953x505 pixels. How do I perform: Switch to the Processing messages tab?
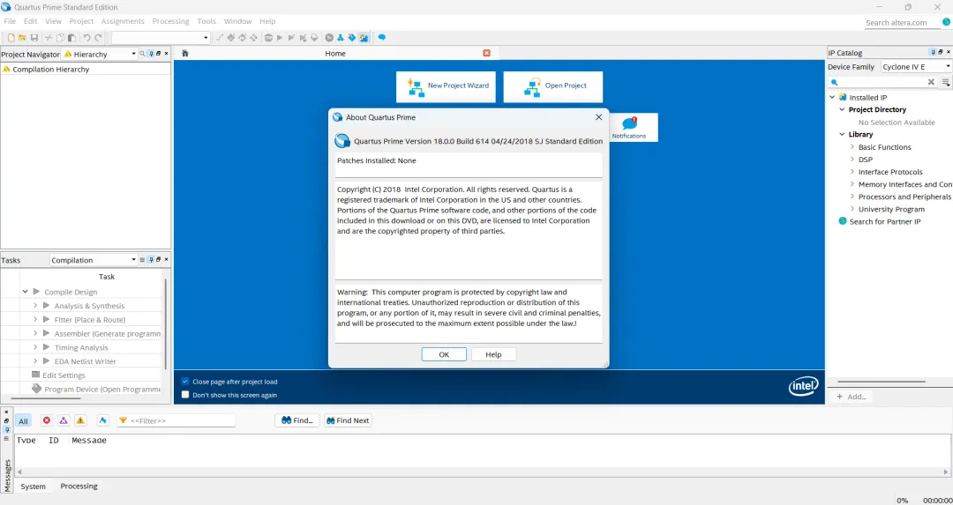(x=79, y=486)
